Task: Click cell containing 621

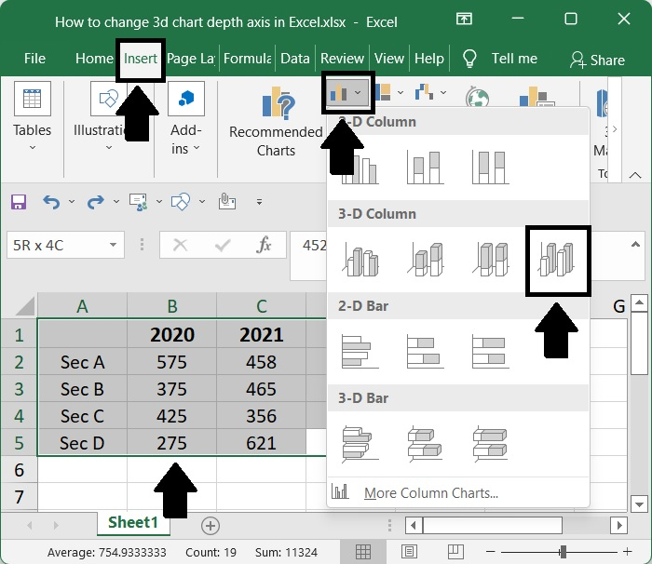Action: (x=261, y=443)
